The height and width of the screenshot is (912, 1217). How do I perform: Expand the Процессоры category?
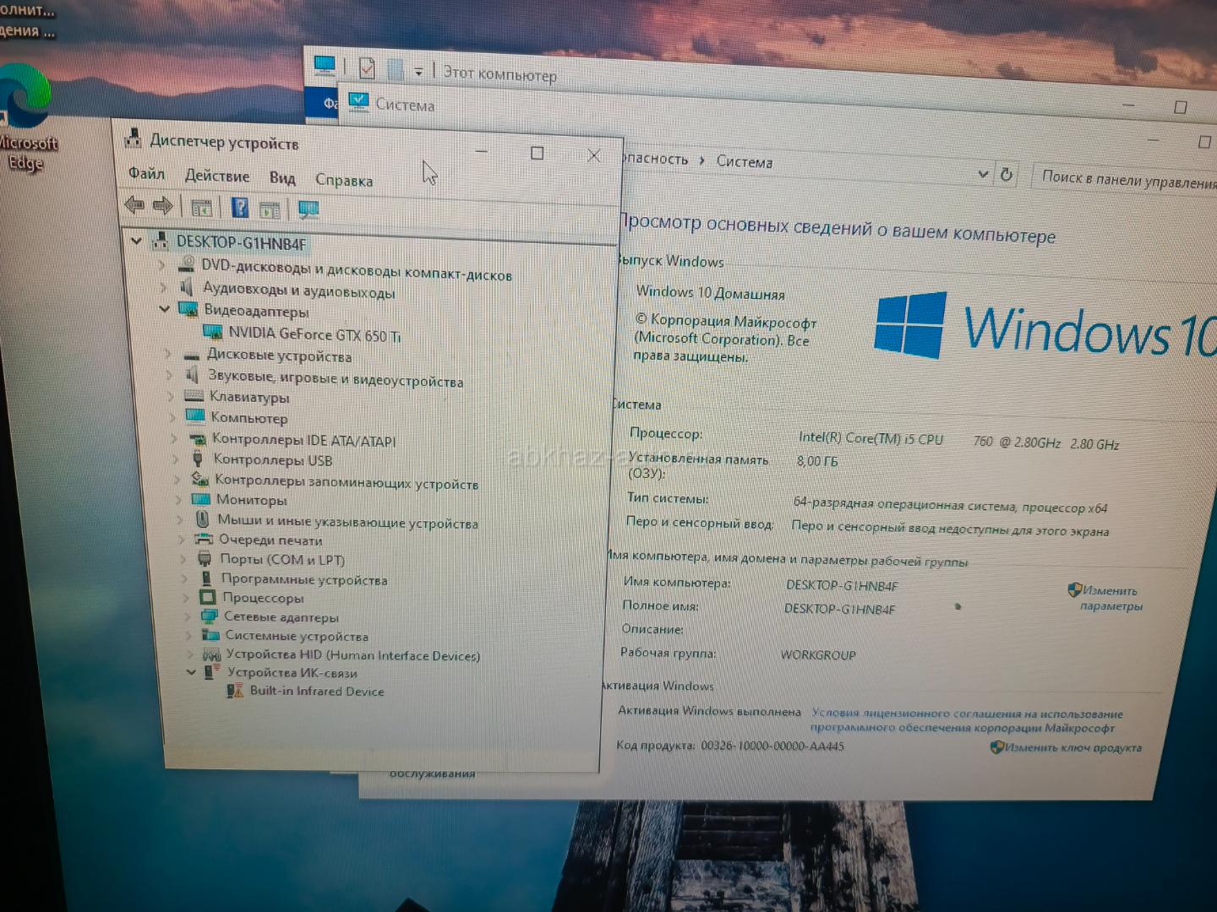click(x=186, y=598)
